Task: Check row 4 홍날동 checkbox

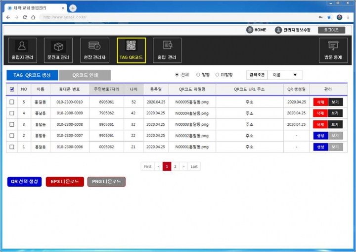Action: [x=12, y=113]
